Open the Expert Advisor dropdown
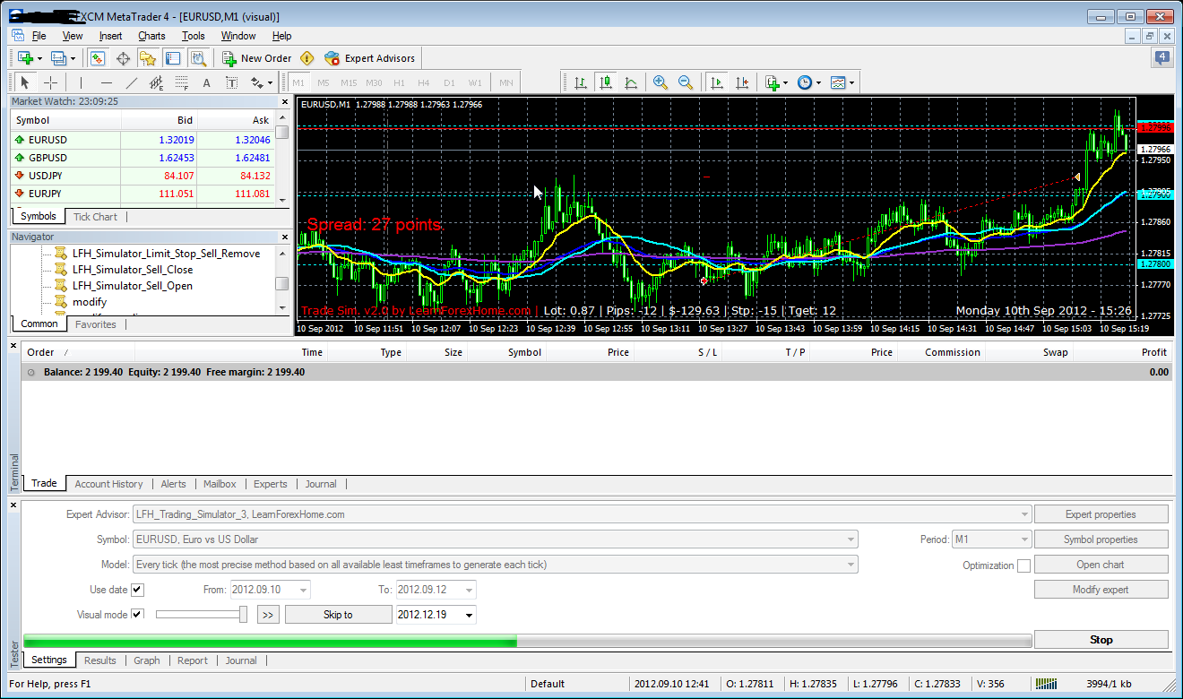1183x699 pixels. (583, 514)
